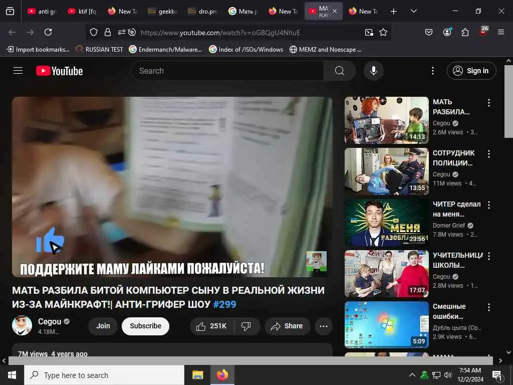Open the extensions puzzle icon
The height and width of the screenshot is (385, 513).
tap(465, 32)
